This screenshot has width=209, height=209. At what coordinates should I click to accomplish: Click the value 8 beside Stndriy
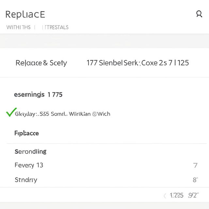(x=195, y=180)
